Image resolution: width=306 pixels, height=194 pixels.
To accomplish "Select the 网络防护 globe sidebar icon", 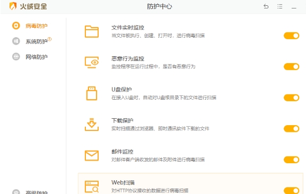I will [16, 57].
